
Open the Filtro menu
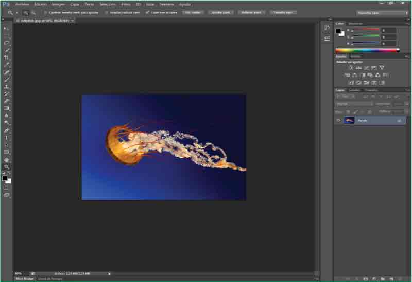coord(126,4)
